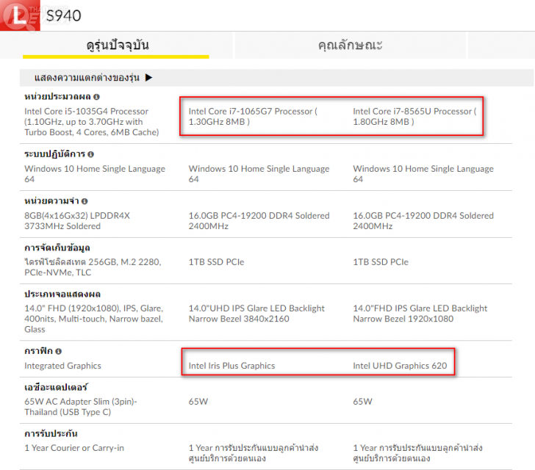Select the Intel Core i7-1065G7 Processor text
Image resolution: width=535 pixels, height=470 pixels.
253,117
